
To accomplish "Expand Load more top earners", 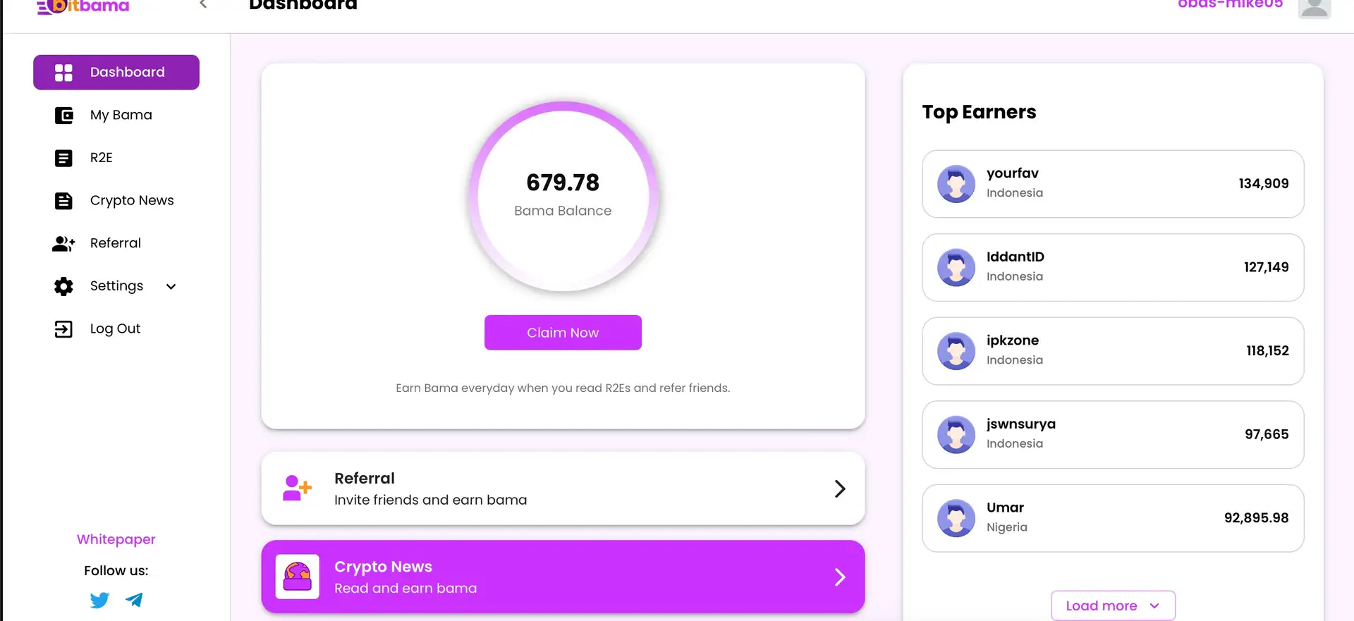I will click(x=1112, y=605).
